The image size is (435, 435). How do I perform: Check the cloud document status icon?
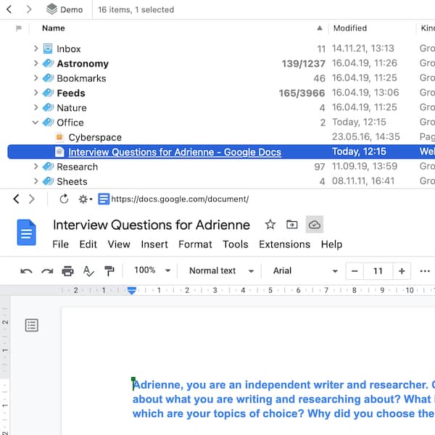(315, 224)
